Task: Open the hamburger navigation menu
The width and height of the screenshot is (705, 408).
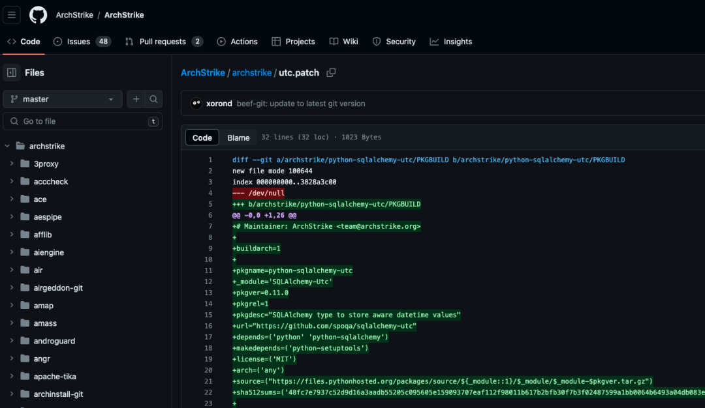Action: click(x=12, y=15)
